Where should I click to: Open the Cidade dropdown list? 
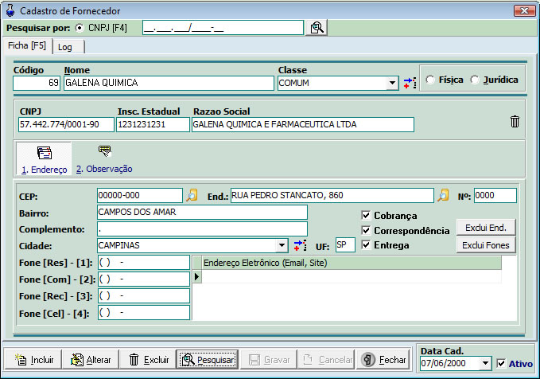(282, 245)
